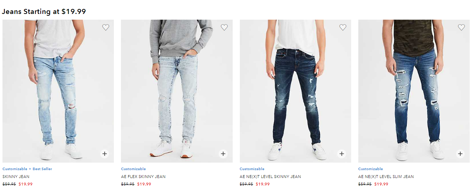
Task: Favorite the AE Flex Skinny Jean
Action: 224,27
